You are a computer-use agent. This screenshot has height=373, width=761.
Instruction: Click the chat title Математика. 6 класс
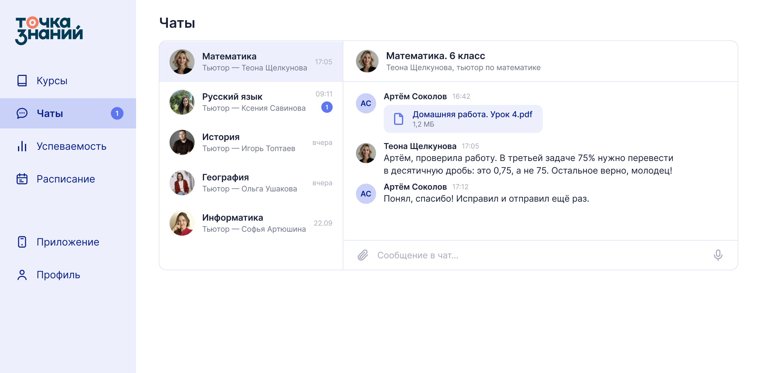[x=436, y=56]
